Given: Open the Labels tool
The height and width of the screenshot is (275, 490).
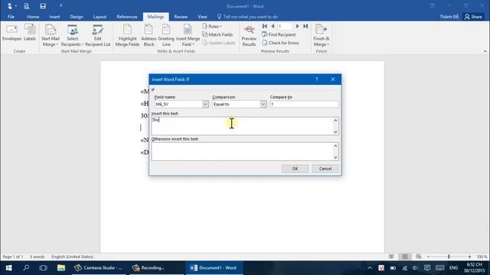Looking at the screenshot, I should (30, 33).
